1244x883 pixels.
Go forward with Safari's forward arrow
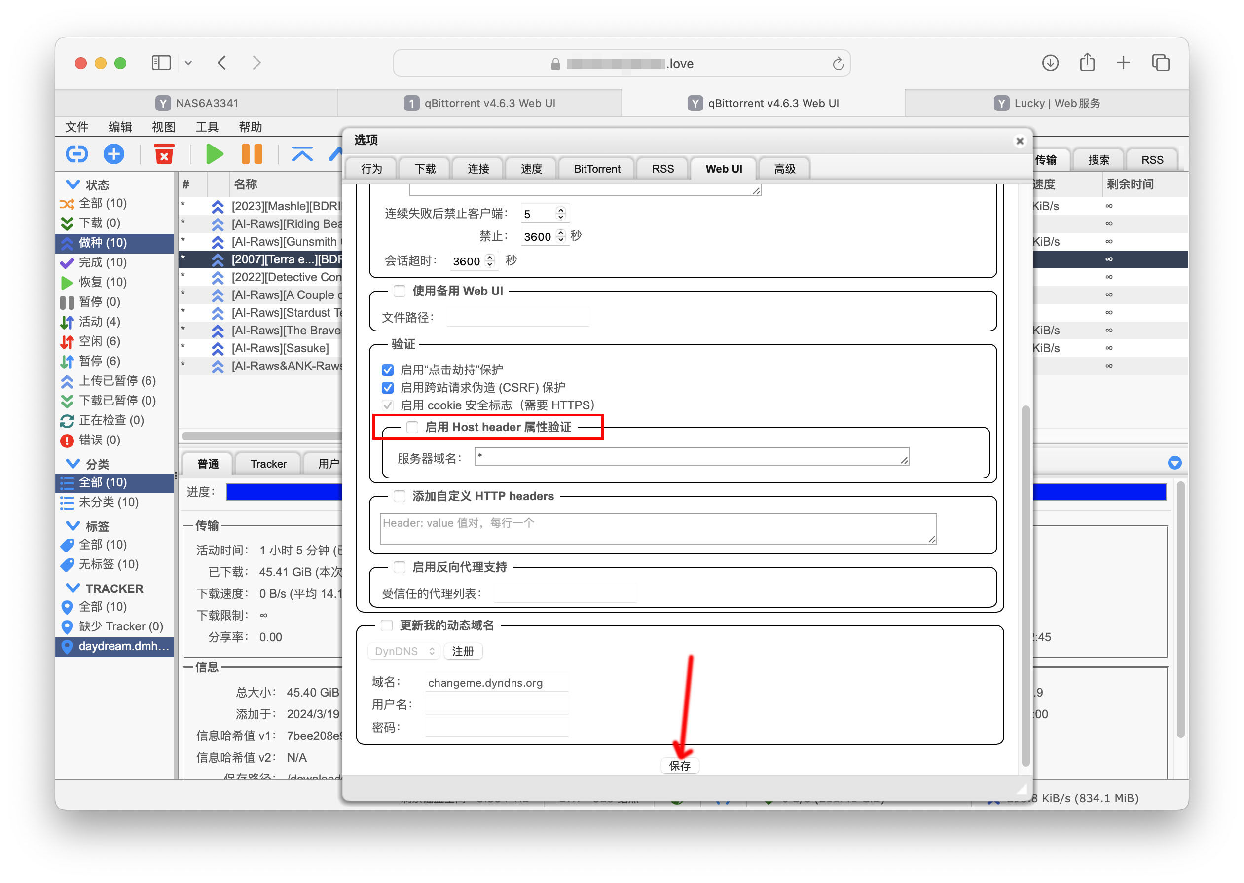tap(256, 63)
